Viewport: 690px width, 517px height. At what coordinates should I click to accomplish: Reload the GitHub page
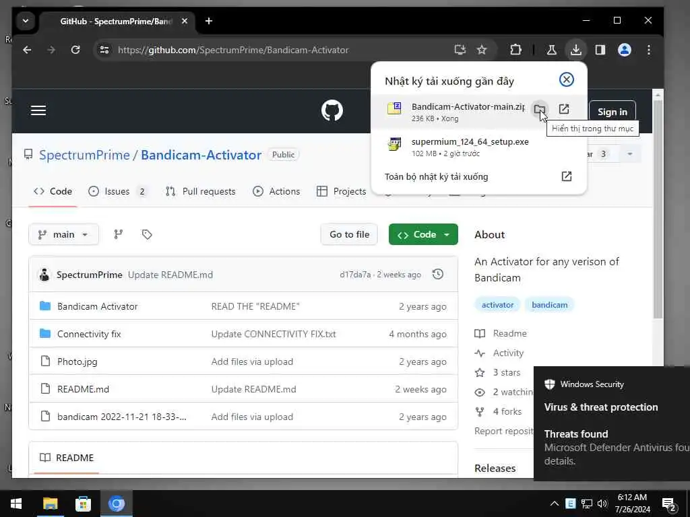(75, 50)
